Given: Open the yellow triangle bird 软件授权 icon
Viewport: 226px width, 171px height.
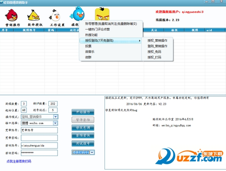Looking at the screenshot, I should click(x=33, y=15).
